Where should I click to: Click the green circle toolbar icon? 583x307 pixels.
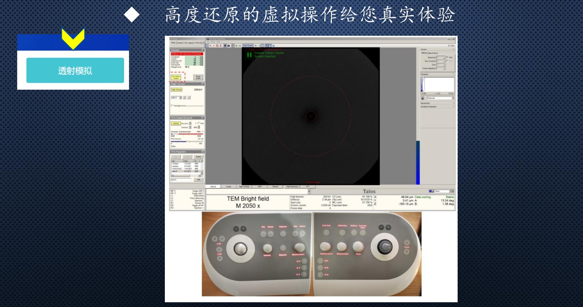pos(236,46)
